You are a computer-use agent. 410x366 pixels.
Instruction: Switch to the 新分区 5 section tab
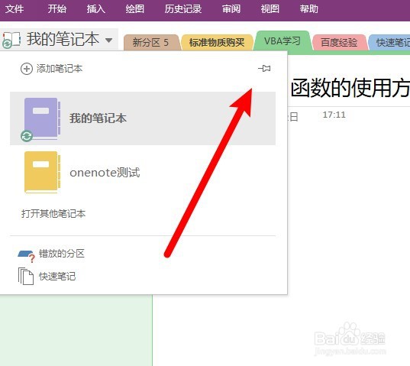[151, 42]
